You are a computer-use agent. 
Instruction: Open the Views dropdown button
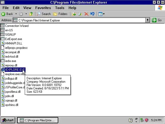[x=101, y=14]
